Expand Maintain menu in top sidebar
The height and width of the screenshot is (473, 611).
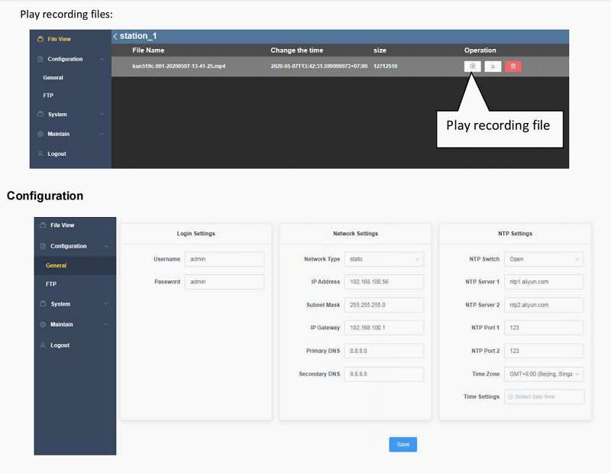point(101,134)
